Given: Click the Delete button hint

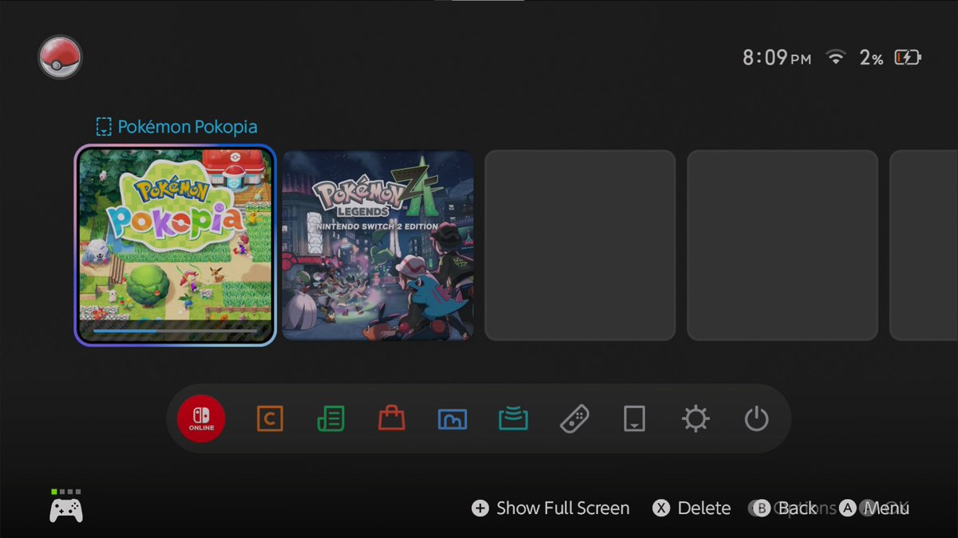Looking at the screenshot, I should pos(691,509).
